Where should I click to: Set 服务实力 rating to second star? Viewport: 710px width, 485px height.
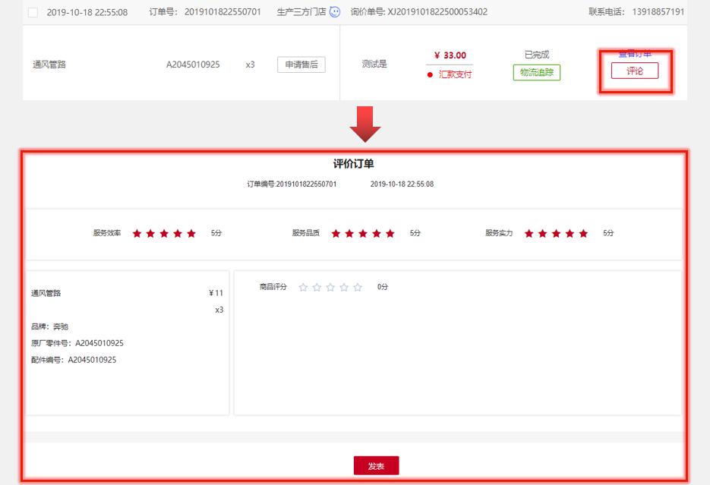542,234
